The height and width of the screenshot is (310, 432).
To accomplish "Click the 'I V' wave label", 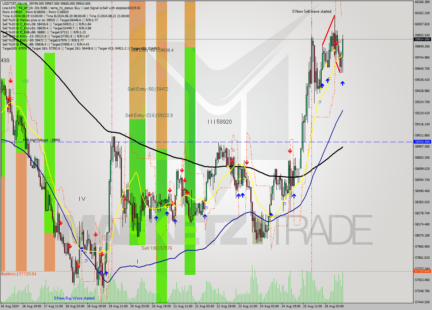I will click(x=82, y=199).
